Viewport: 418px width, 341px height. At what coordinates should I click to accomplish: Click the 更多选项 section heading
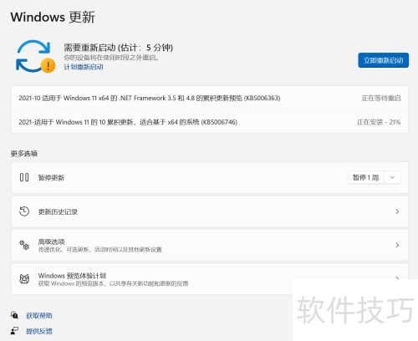[x=24, y=154]
